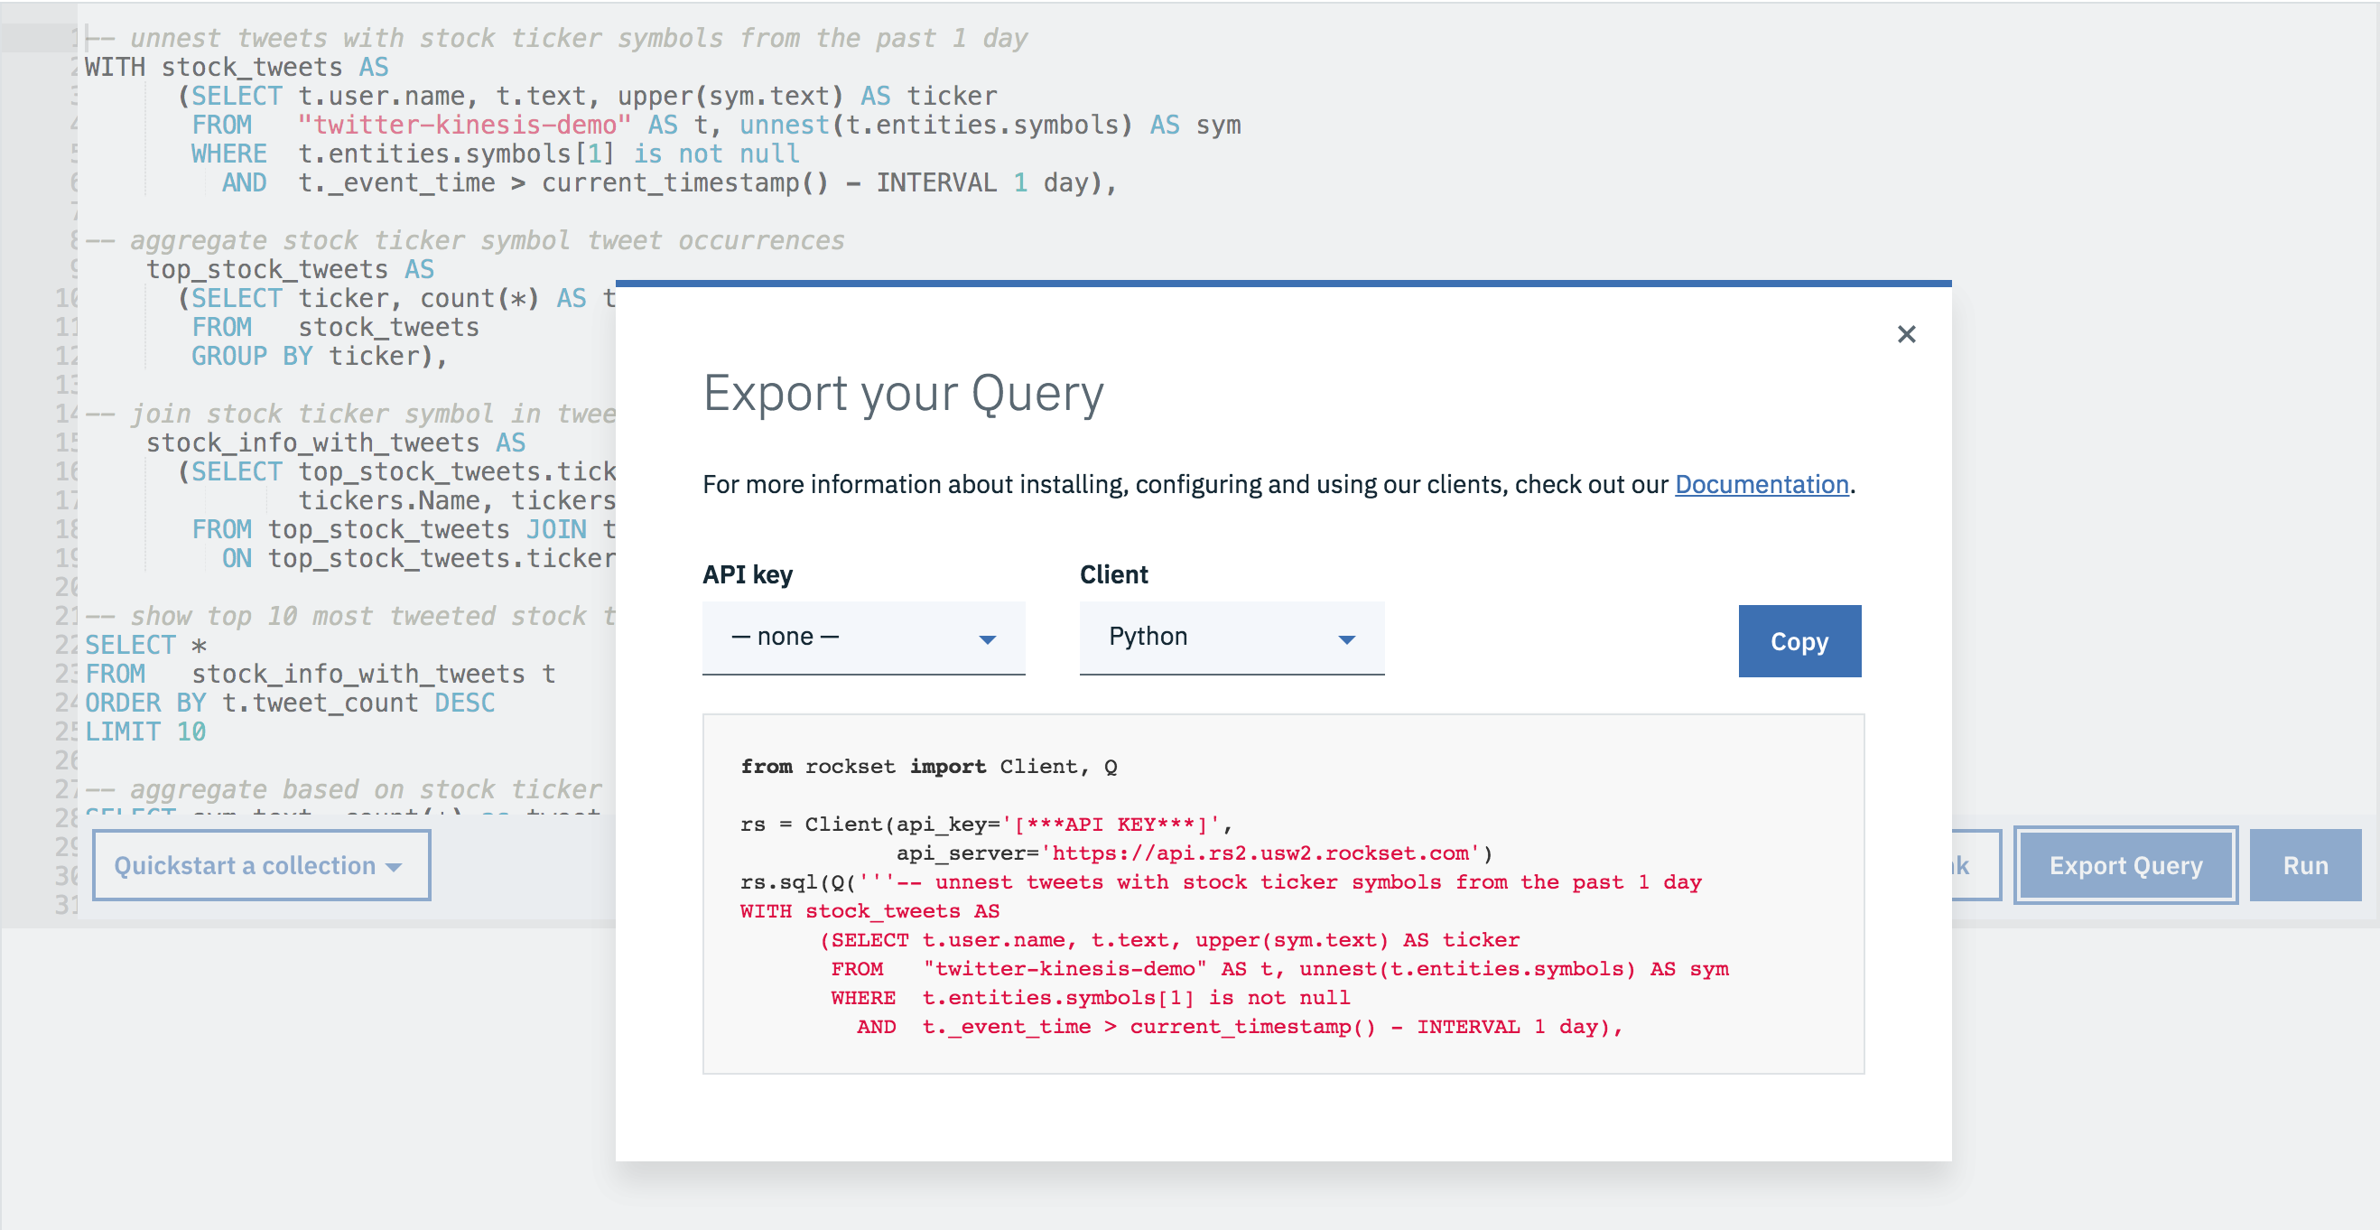The image size is (2380, 1230).
Task: Open the Documentation link
Action: tap(1761, 484)
